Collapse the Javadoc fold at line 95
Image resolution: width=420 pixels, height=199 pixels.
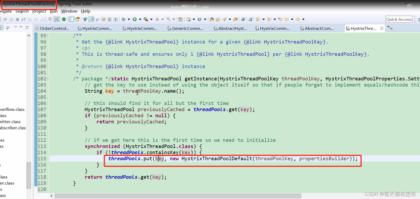click(48, 35)
